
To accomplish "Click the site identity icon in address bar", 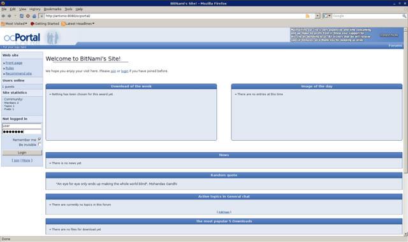I will [41, 16].
